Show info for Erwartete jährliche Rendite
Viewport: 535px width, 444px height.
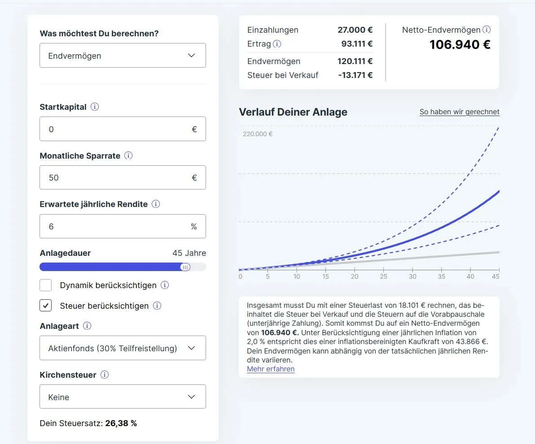click(x=156, y=204)
